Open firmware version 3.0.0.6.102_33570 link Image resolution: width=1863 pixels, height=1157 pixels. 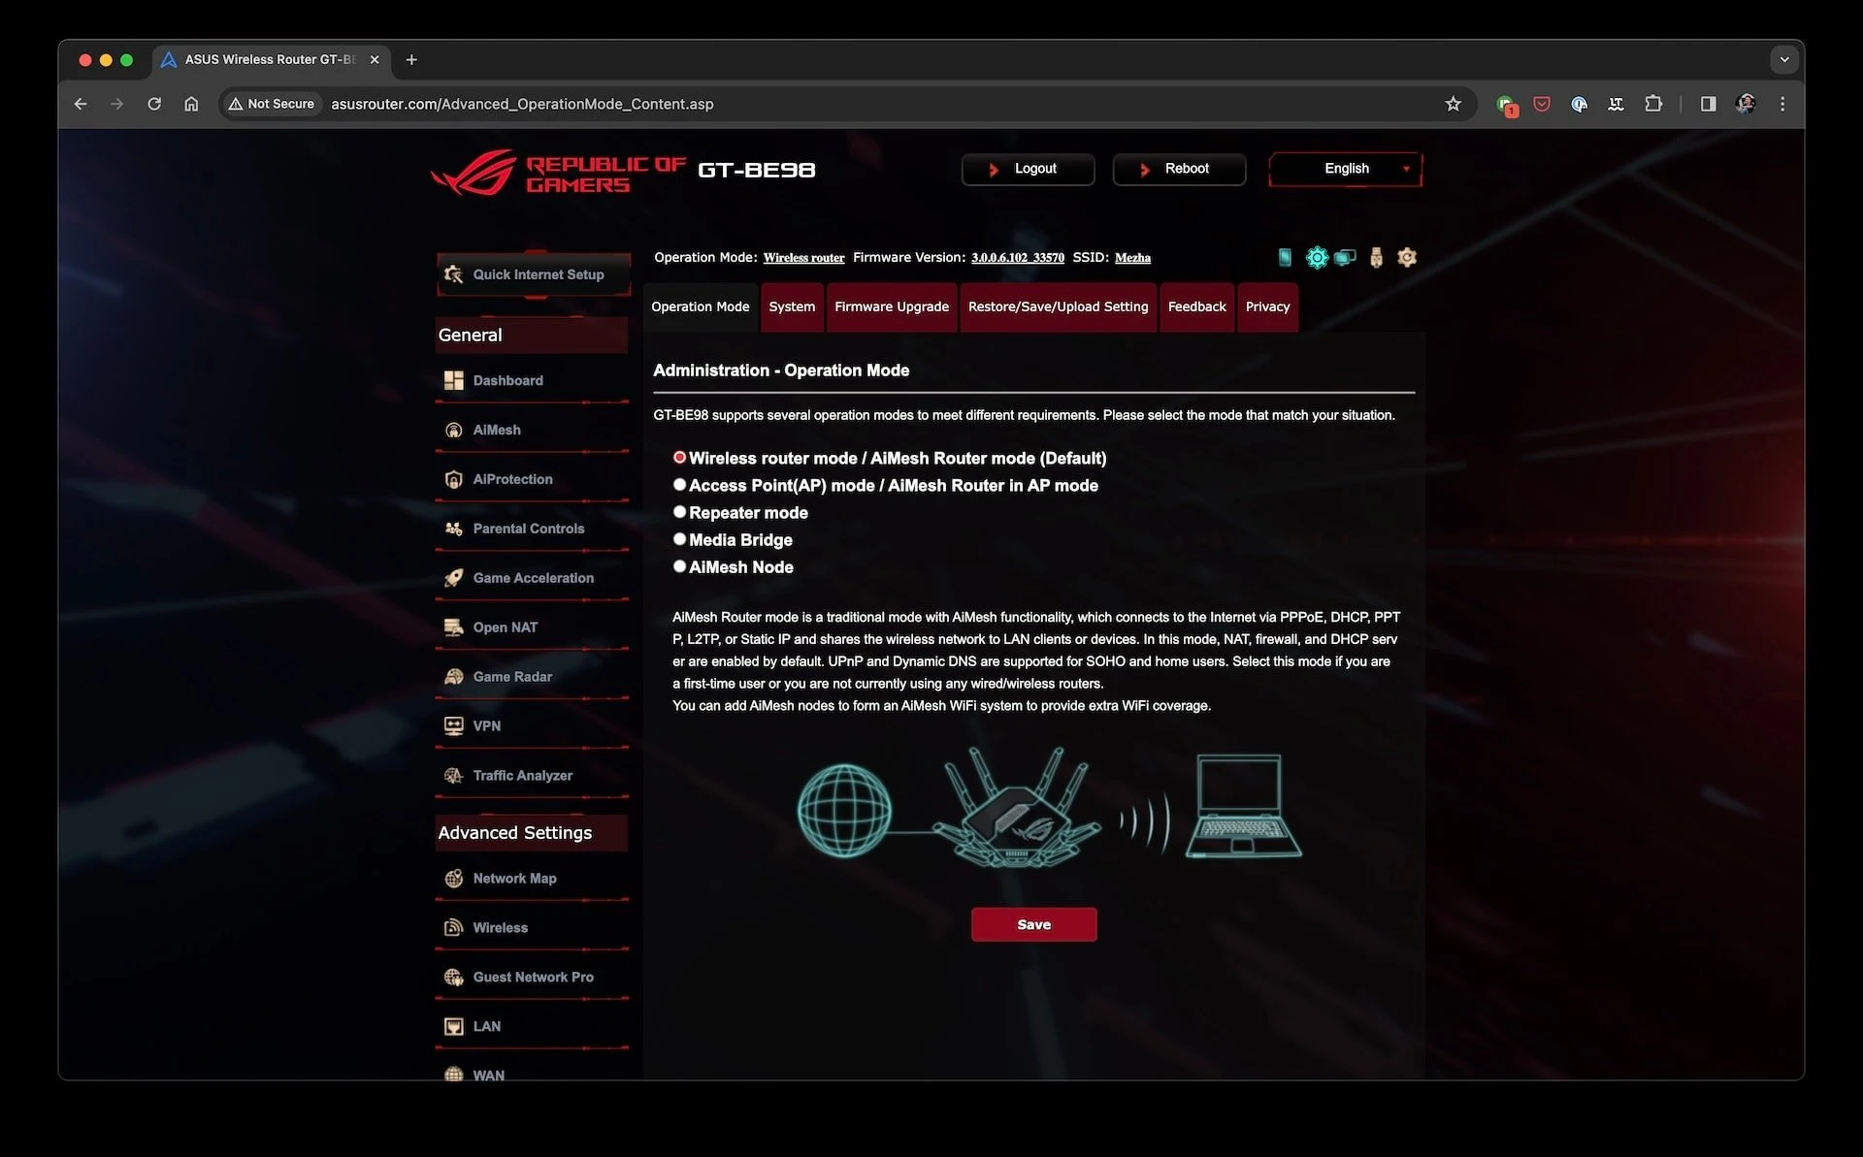(1018, 258)
